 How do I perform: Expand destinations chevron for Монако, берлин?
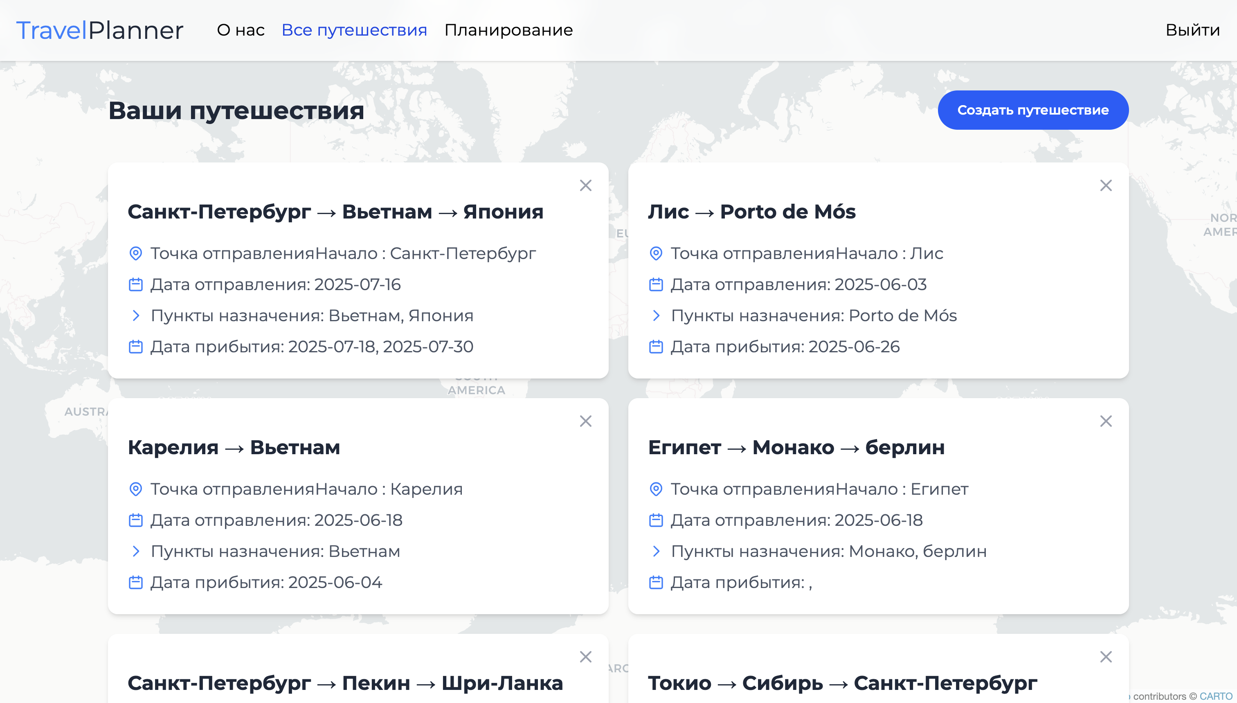point(656,551)
